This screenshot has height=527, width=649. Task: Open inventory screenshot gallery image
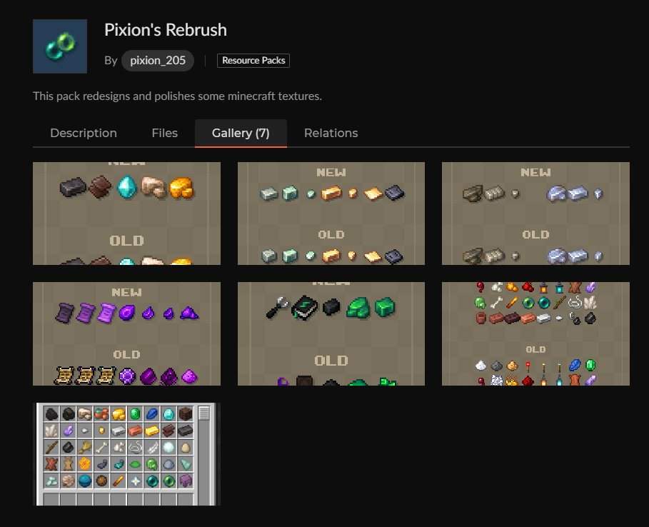pyautogui.click(x=126, y=453)
